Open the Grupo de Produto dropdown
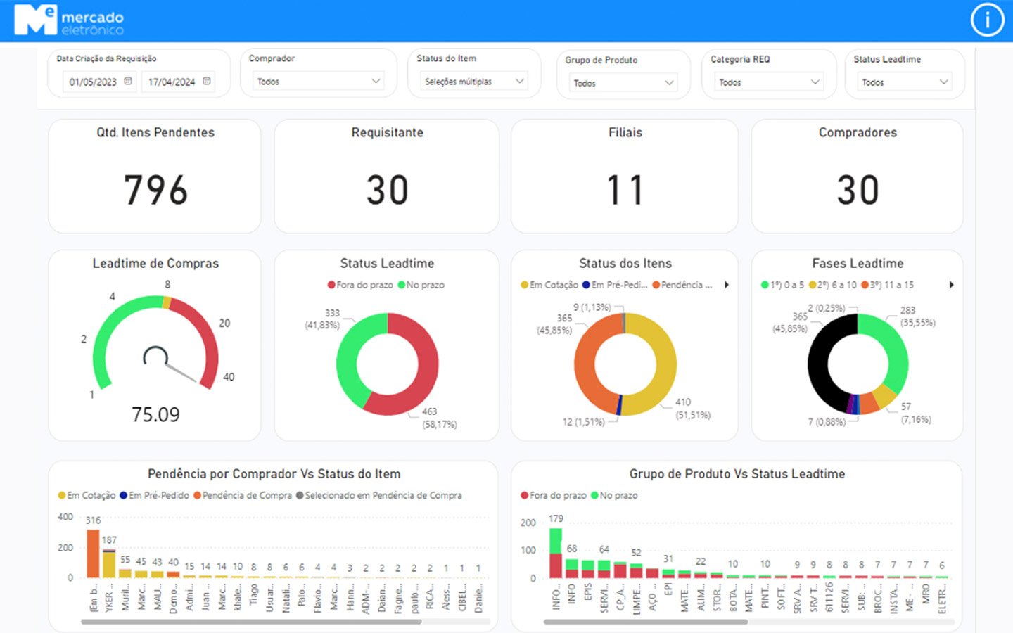 [x=623, y=83]
